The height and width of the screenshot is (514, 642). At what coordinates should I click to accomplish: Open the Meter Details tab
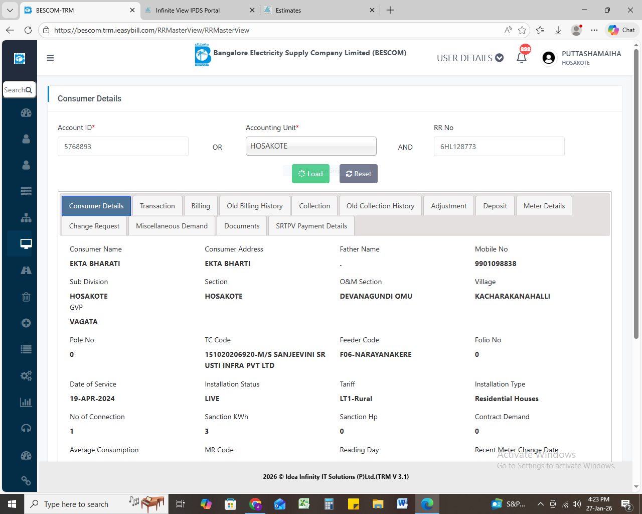[544, 206]
